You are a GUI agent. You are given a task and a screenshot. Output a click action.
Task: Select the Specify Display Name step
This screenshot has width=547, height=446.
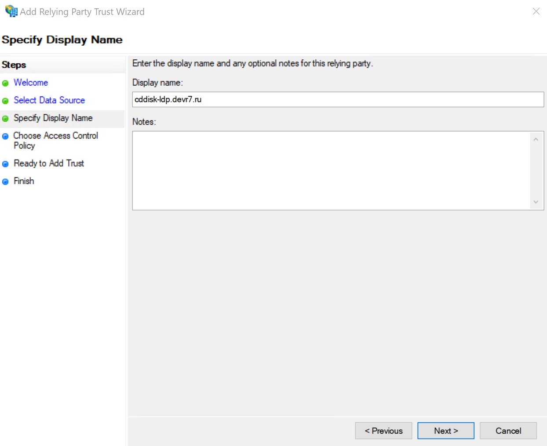coord(53,118)
